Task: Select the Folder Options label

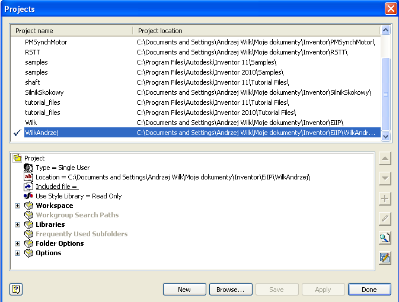Action: tap(59, 243)
